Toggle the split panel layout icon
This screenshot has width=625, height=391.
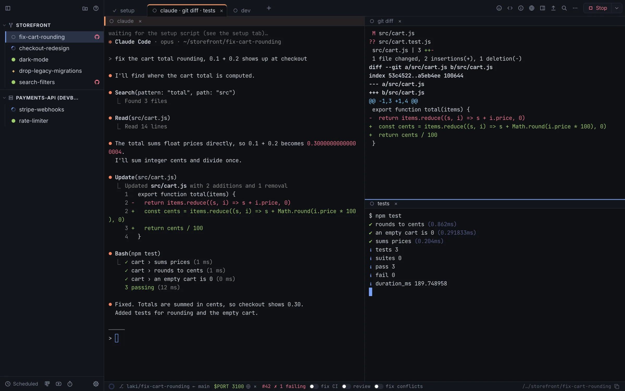click(542, 8)
